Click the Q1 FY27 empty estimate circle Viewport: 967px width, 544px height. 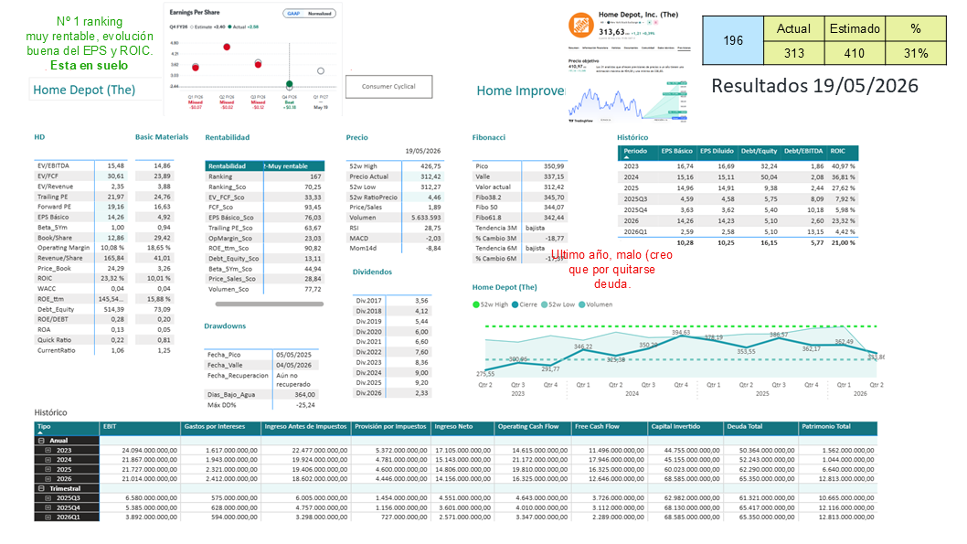[321, 71]
